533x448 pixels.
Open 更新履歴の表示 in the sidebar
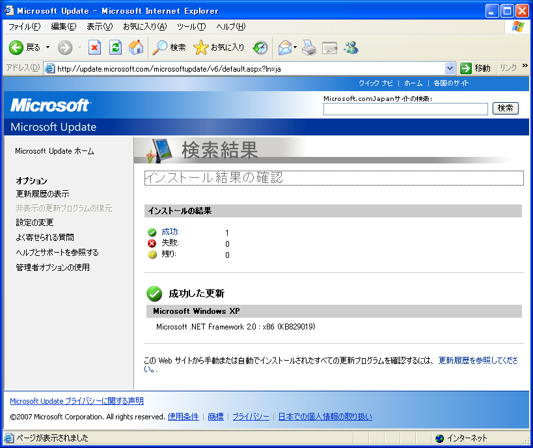tap(42, 194)
